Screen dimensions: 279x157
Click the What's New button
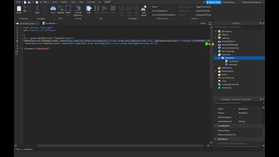[214, 2]
